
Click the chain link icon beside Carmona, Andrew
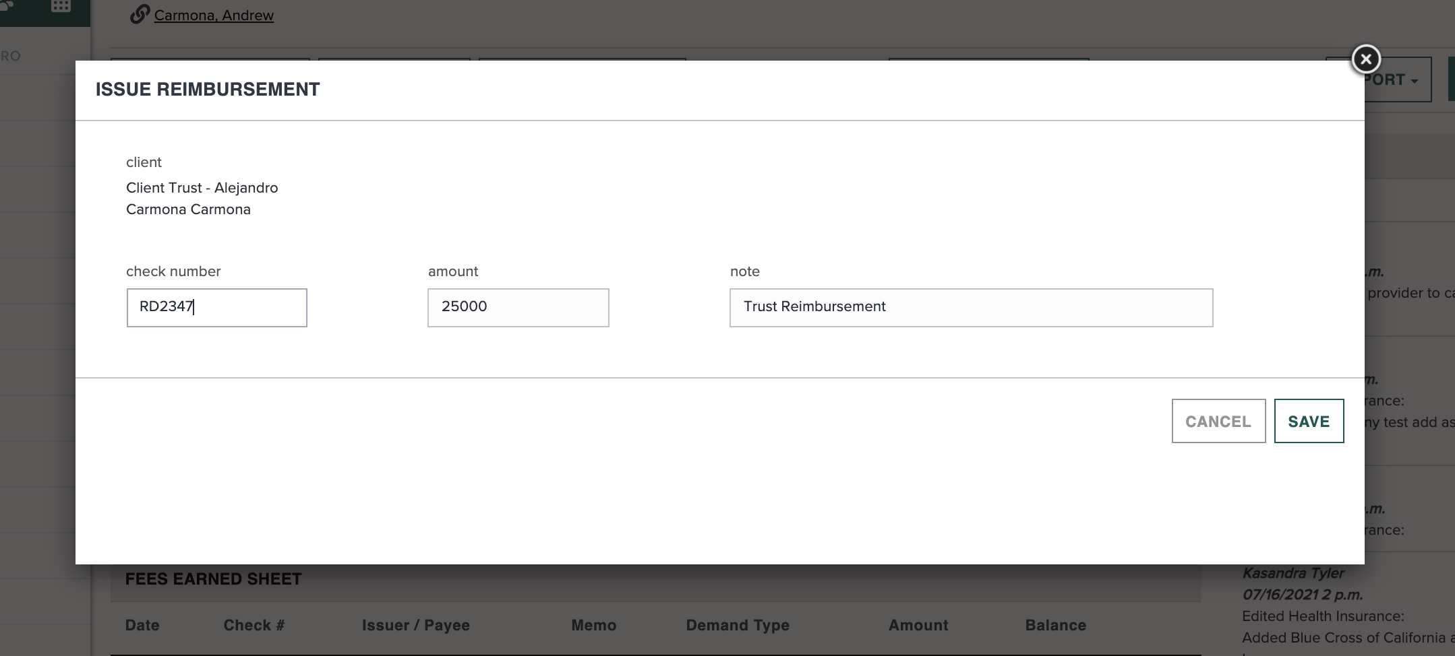[140, 14]
